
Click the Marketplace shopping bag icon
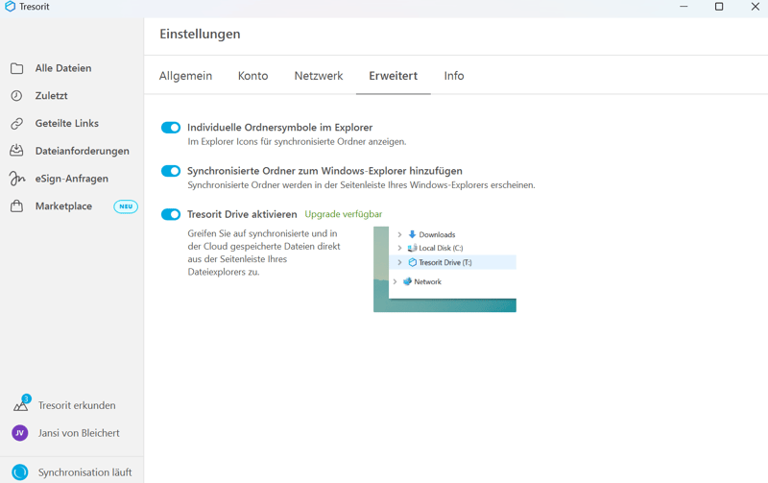click(x=16, y=205)
